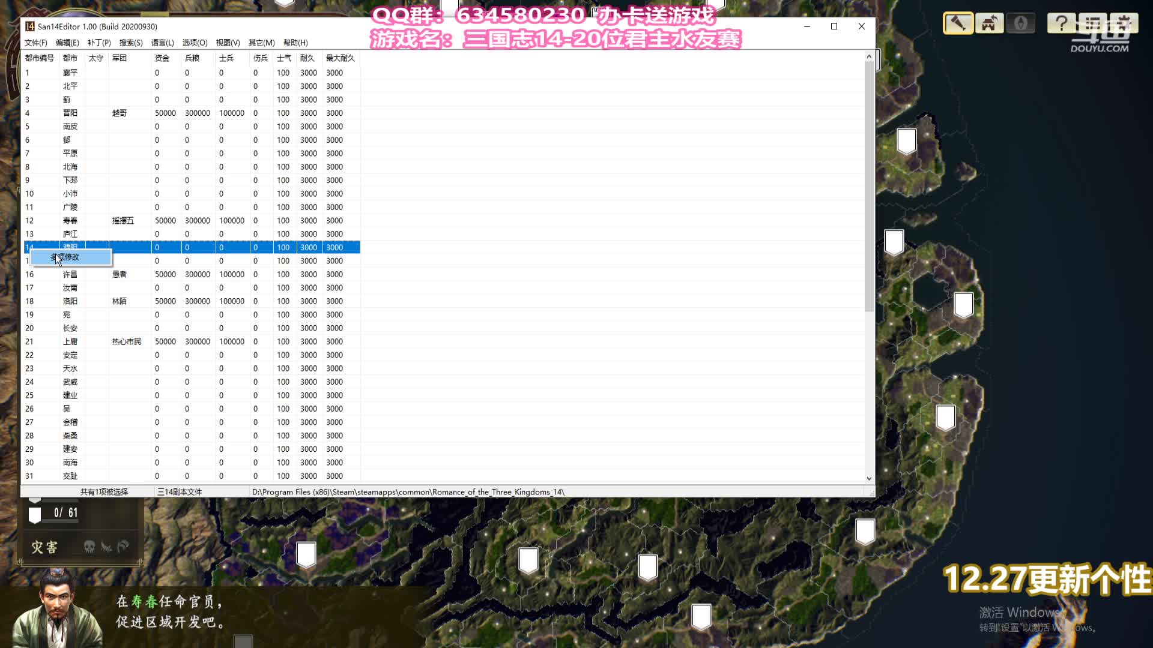Image resolution: width=1153 pixels, height=648 pixels.
Task: Select the city row 许昌
Action: click(192, 274)
